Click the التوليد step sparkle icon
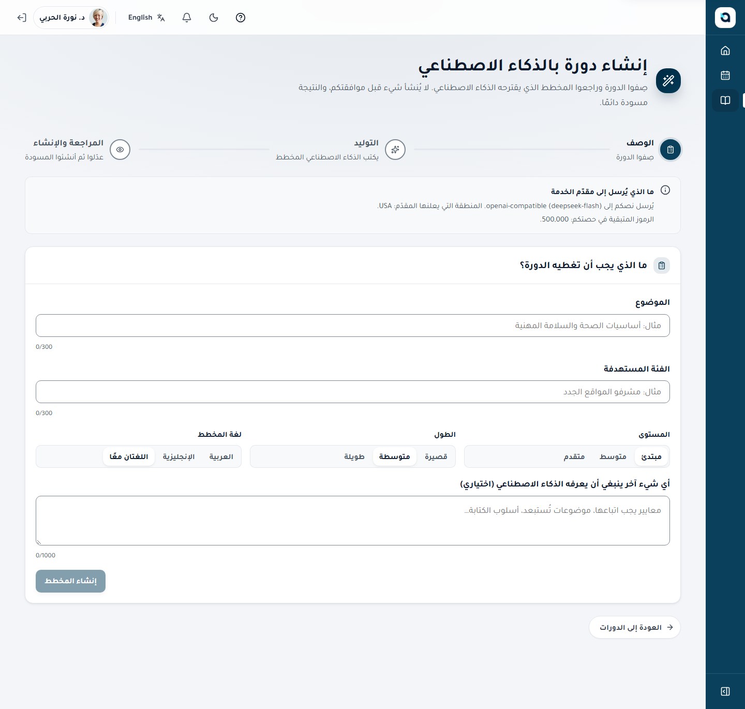The image size is (745, 709). 395,150
